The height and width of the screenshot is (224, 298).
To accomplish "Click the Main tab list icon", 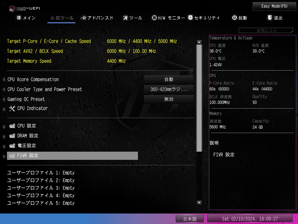I will 19,18.
